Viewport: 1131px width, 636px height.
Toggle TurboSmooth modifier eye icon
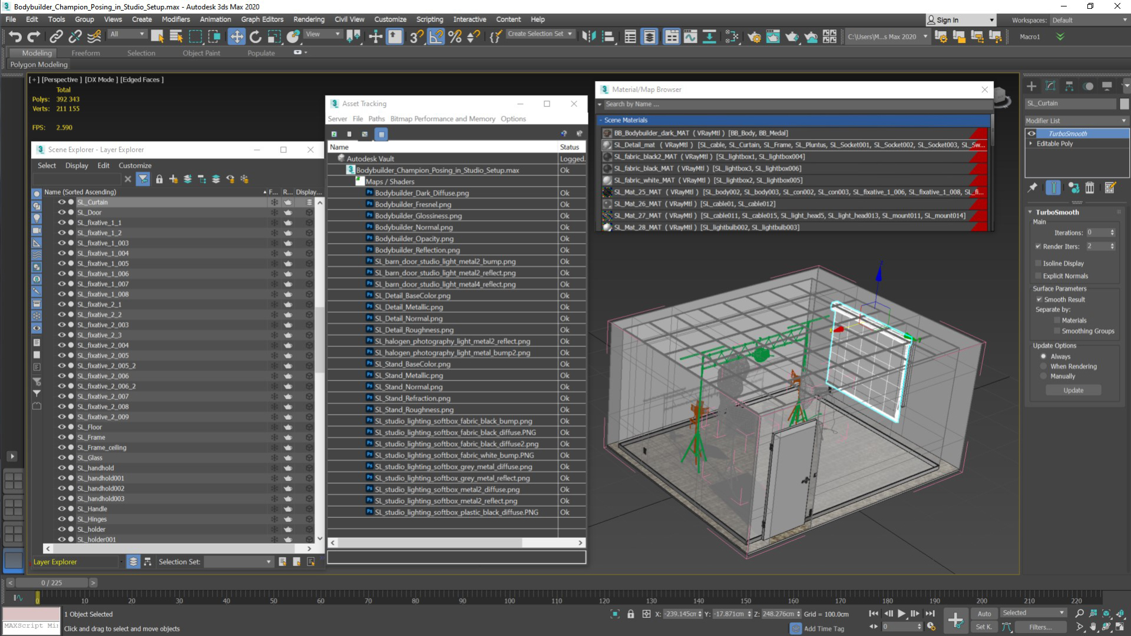coord(1031,134)
